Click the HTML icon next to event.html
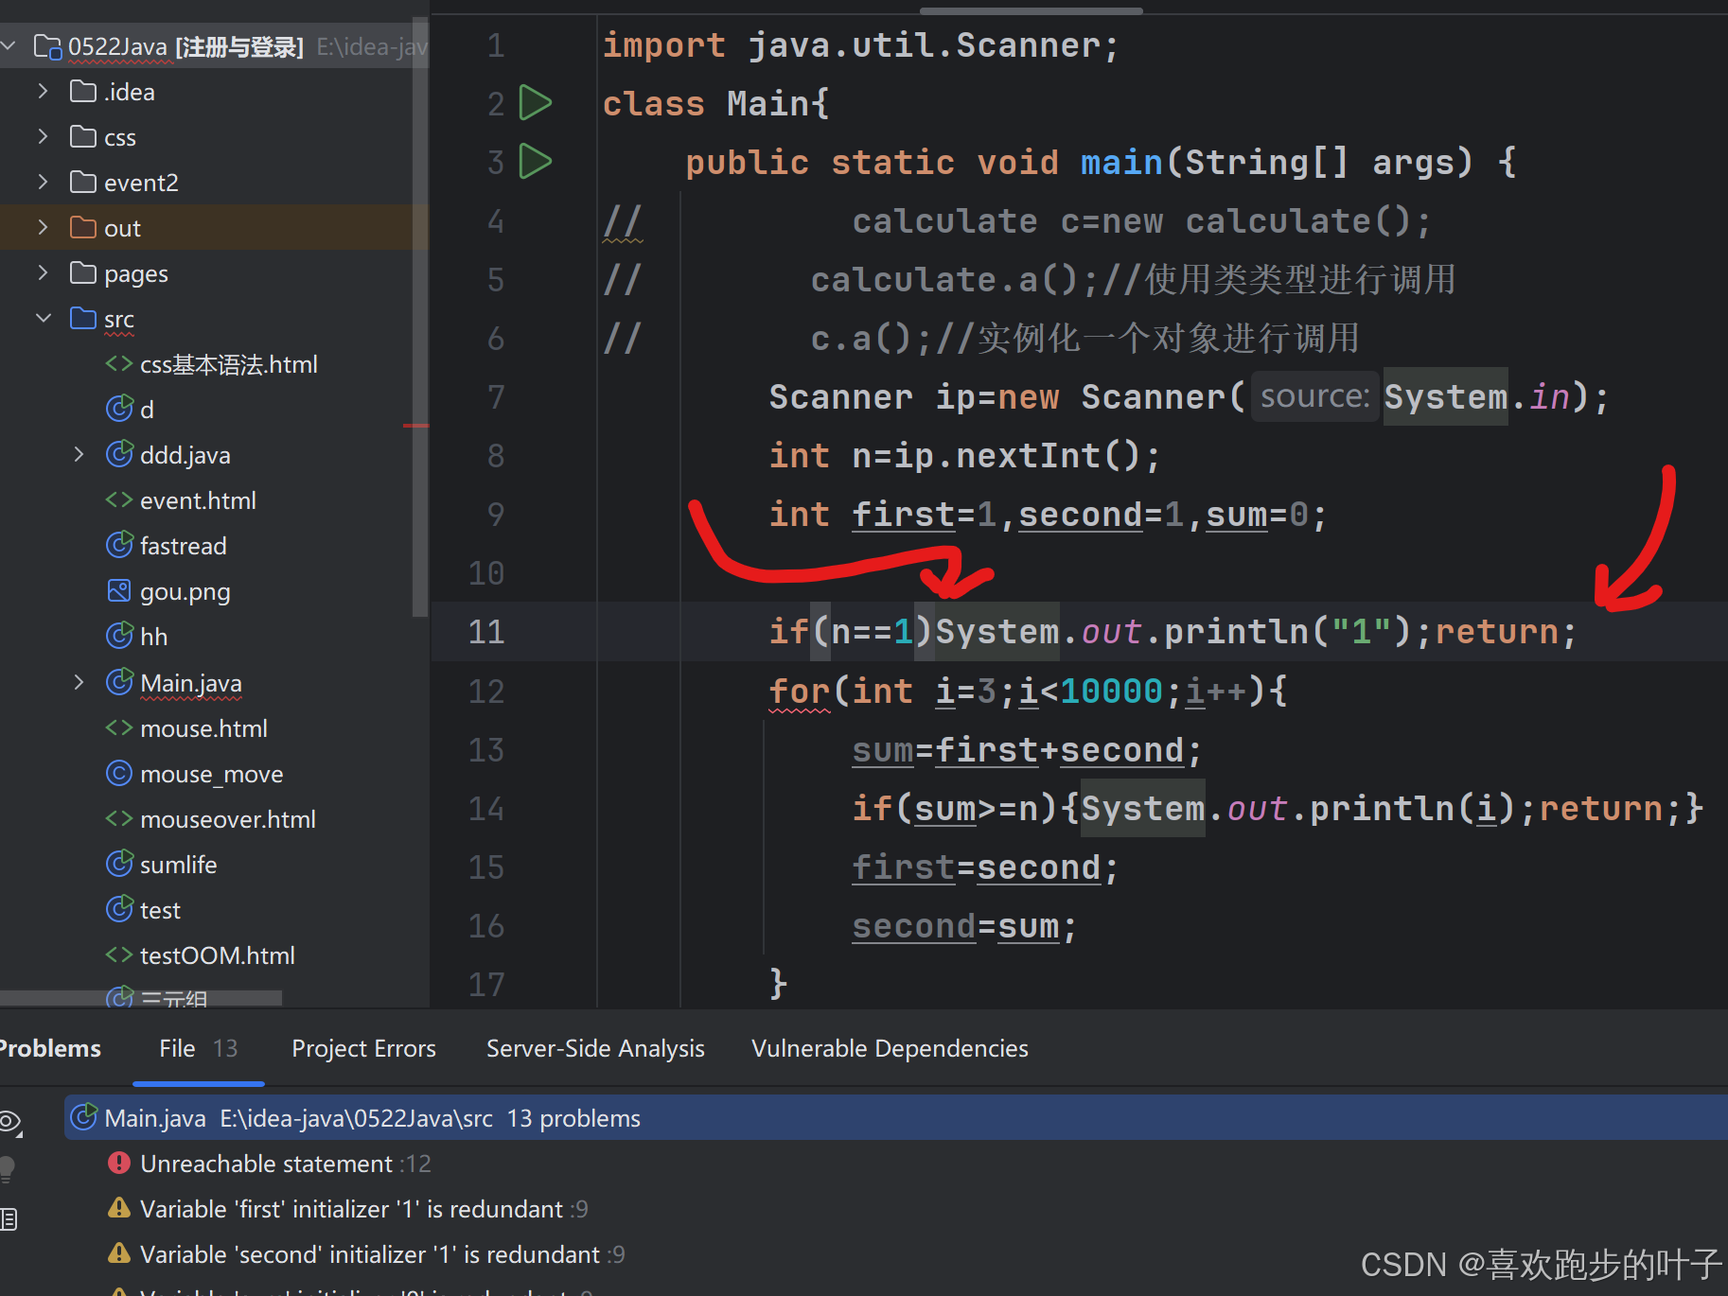Screen dimensions: 1728x1296 (119, 499)
